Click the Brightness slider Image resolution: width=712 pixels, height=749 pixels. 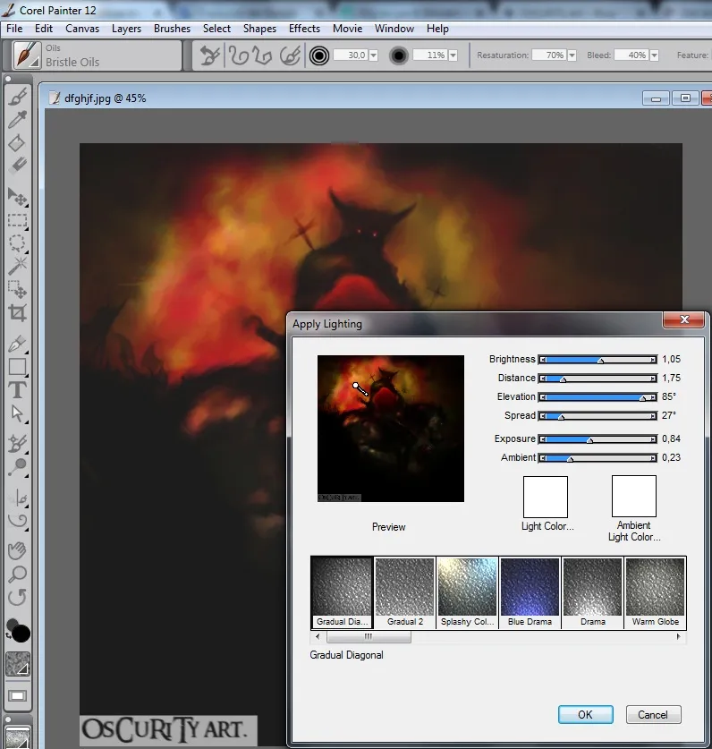click(x=598, y=360)
